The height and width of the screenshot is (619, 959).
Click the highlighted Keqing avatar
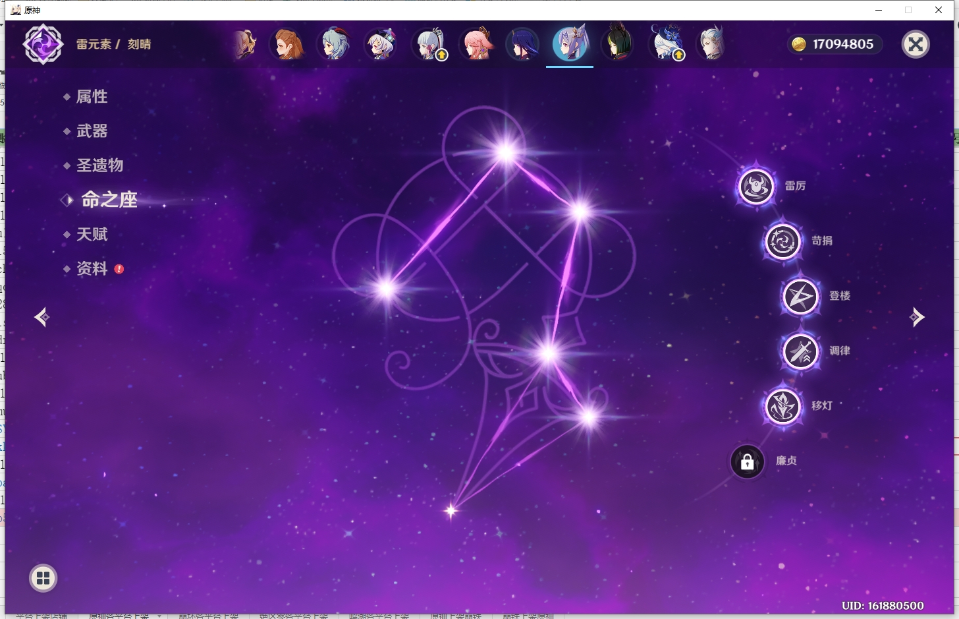click(570, 44)
